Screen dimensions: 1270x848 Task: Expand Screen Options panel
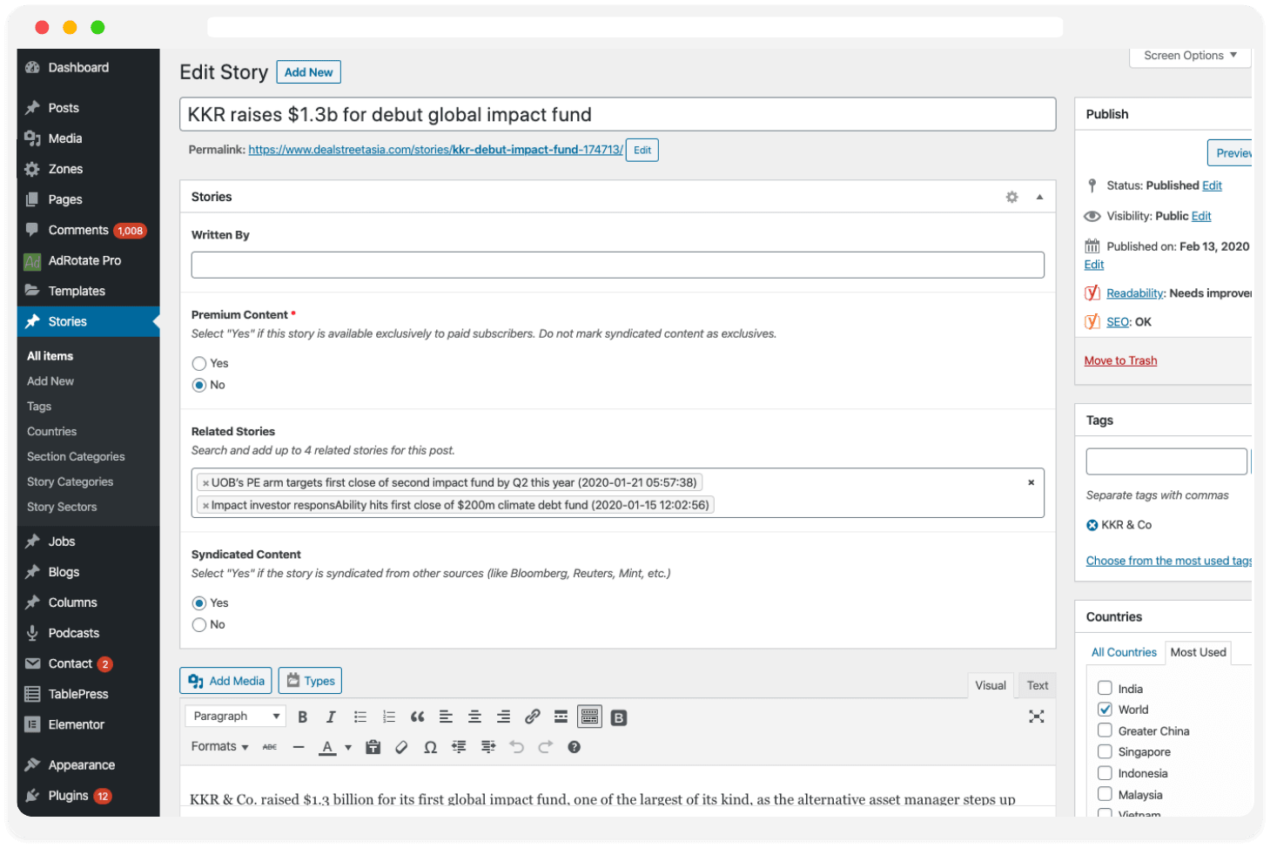pyautogui.click(x=1190, y=55)
